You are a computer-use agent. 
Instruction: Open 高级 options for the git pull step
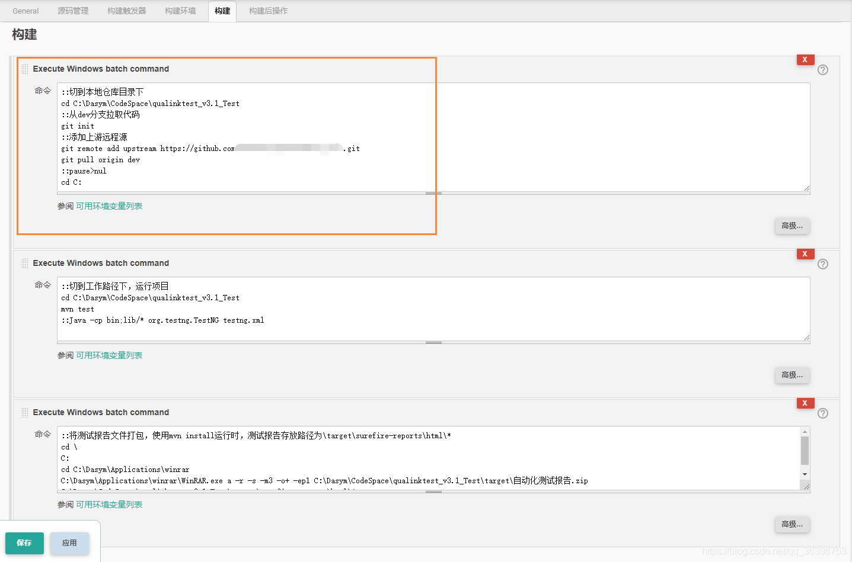[792, 226]
